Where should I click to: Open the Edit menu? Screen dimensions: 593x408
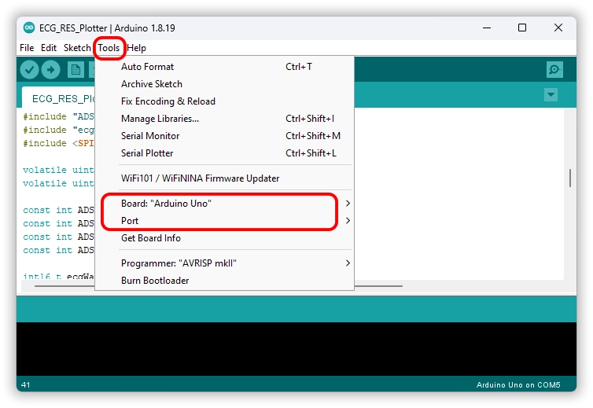(49, 48)
